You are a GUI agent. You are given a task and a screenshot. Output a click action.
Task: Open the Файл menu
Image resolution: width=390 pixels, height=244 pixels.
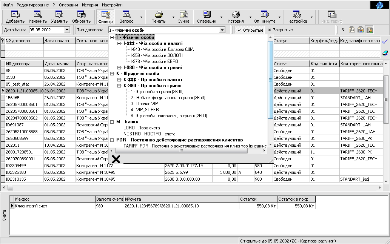[8, 5]
